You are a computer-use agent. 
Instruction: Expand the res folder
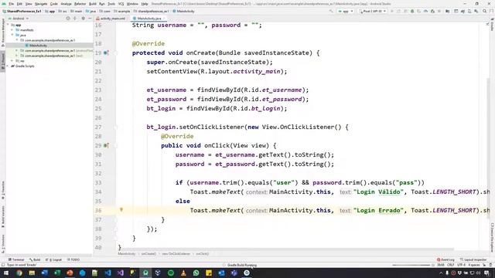pos(12,61)
